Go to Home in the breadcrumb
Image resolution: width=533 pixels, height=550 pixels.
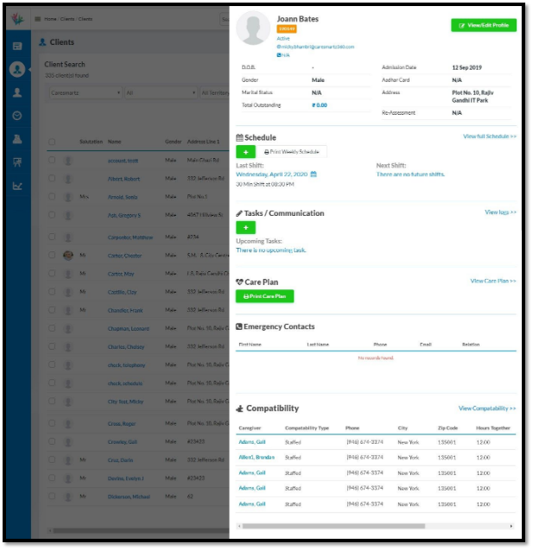tap(52, 18)
